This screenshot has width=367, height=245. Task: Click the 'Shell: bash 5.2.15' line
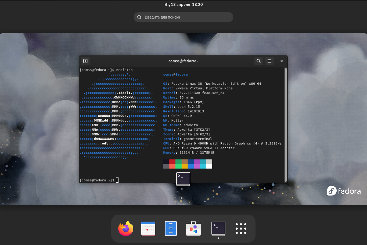[182, 106]
